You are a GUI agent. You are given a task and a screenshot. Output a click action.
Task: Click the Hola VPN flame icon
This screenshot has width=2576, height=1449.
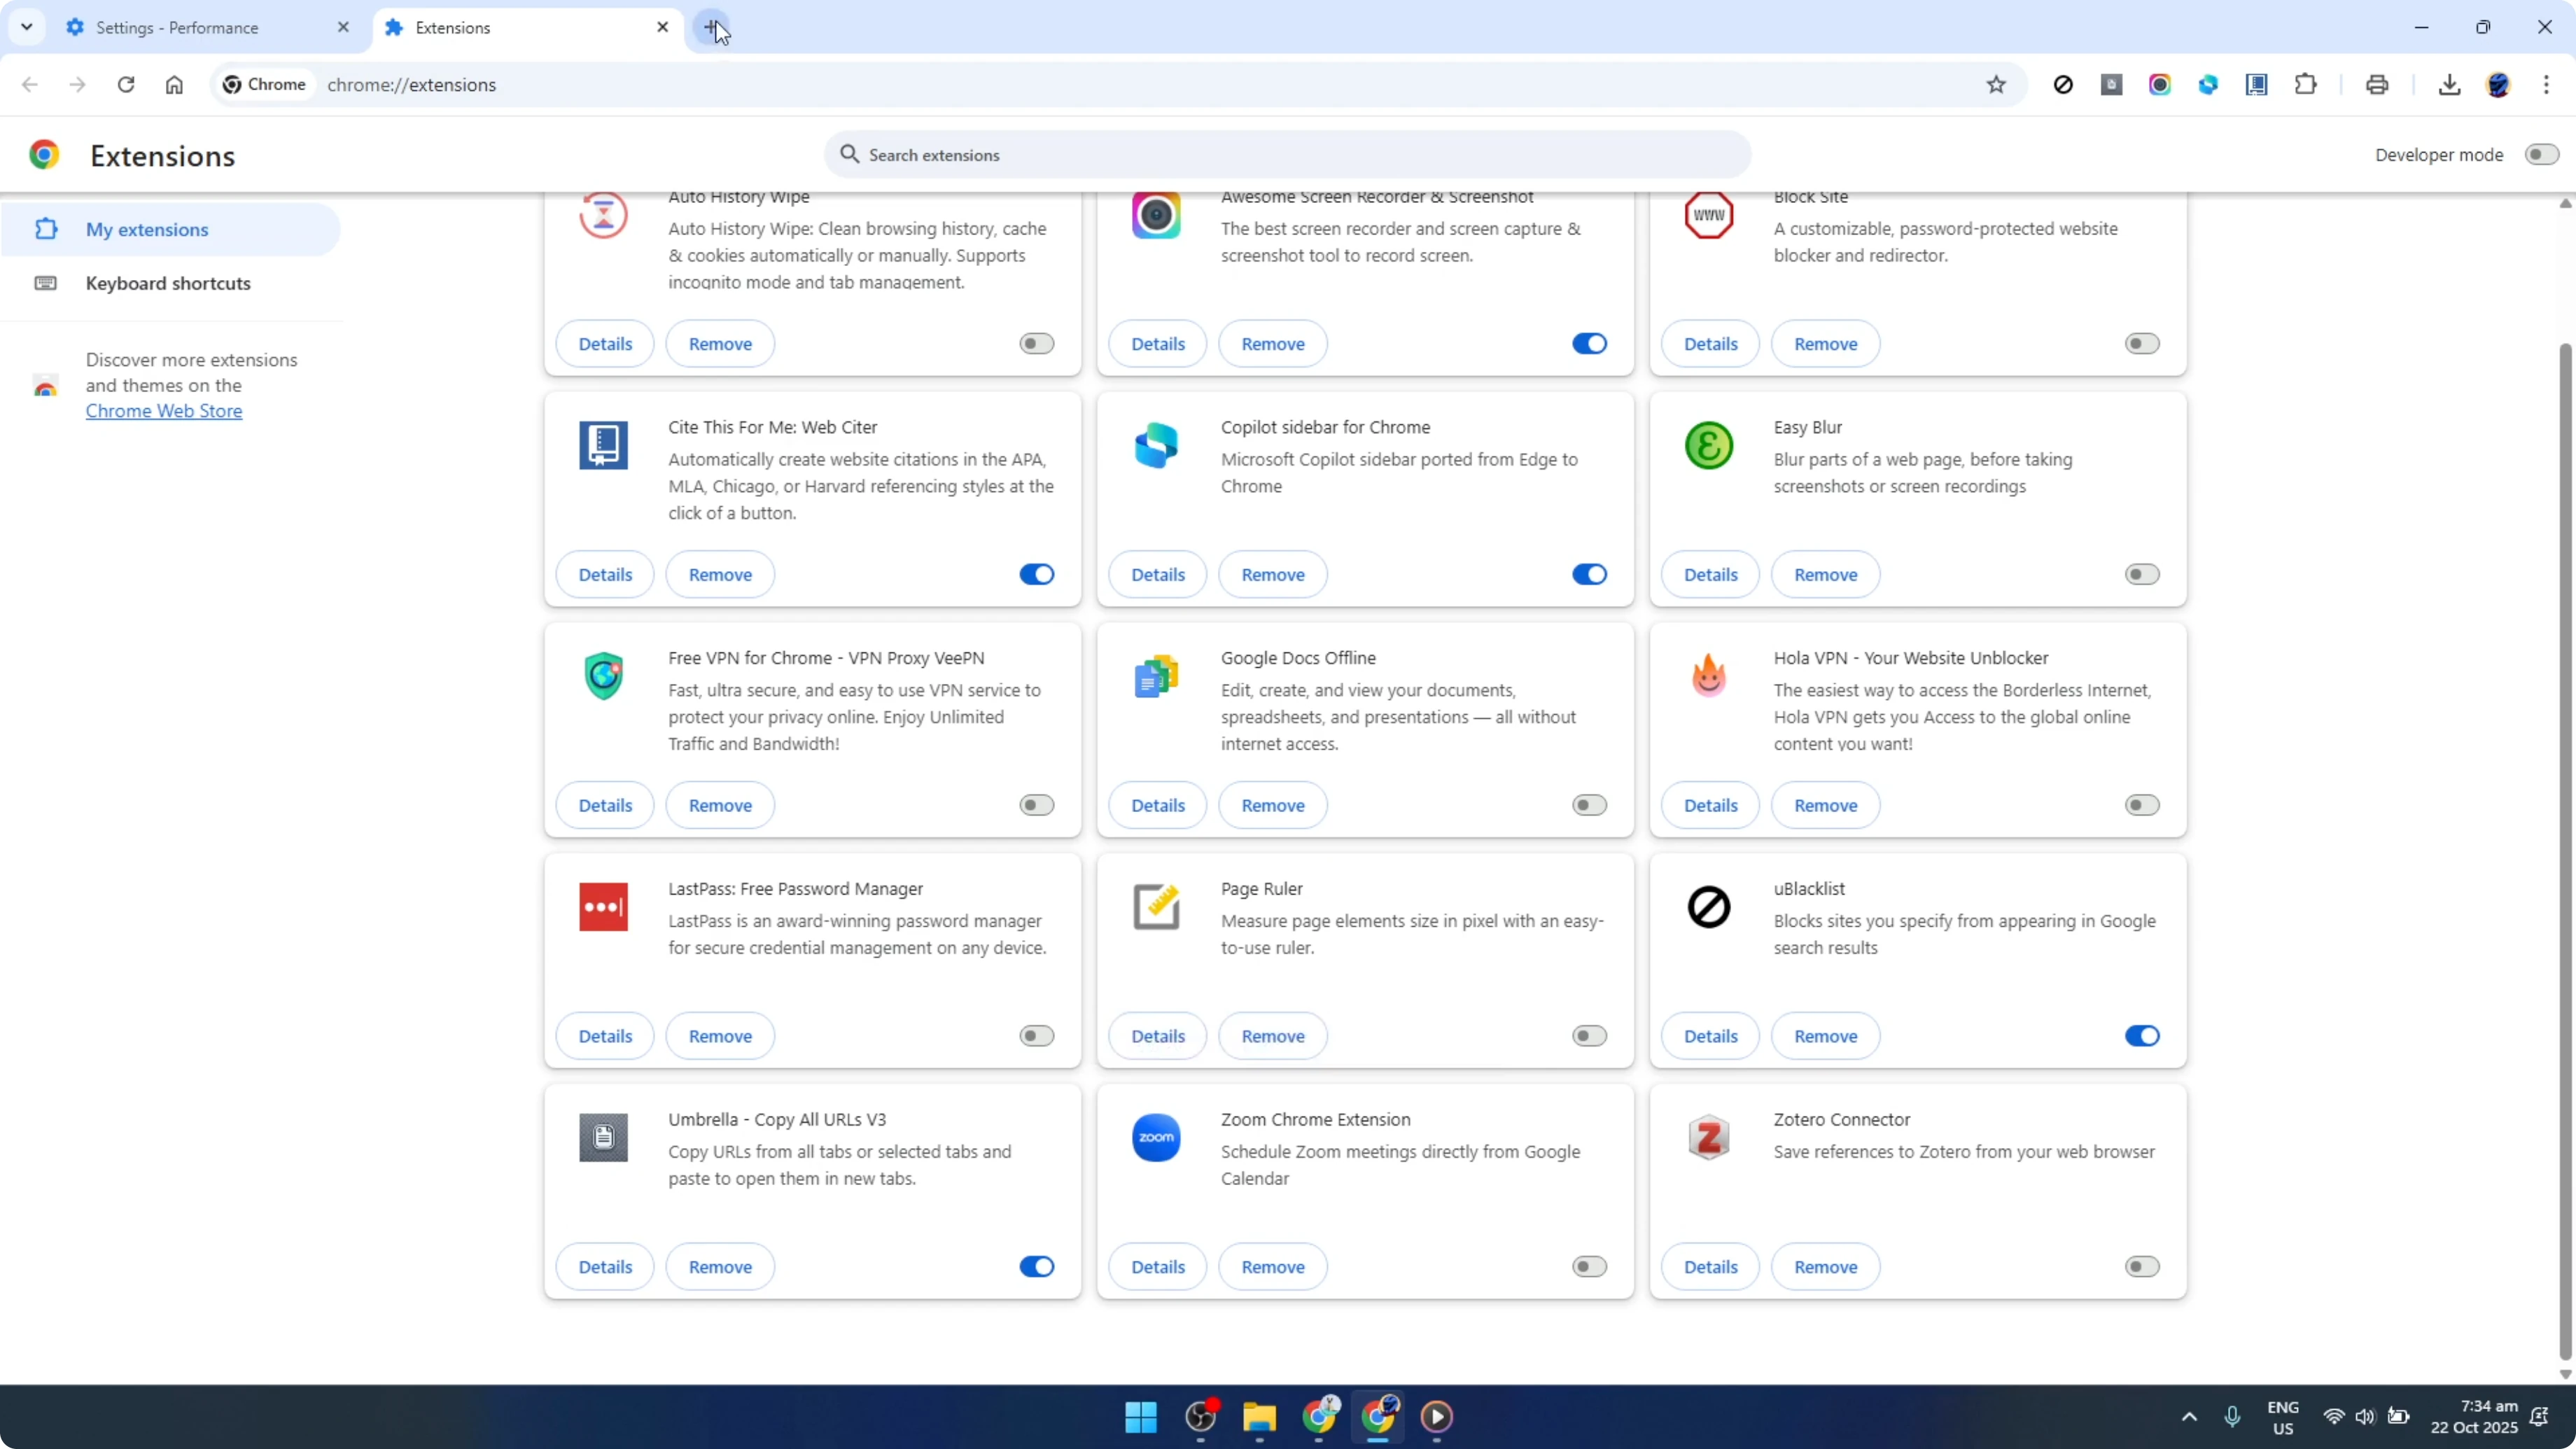click(1709, 676)
